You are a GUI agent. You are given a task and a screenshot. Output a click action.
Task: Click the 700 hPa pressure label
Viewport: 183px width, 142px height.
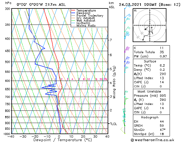pyautogui.click(x=8, y=97)
